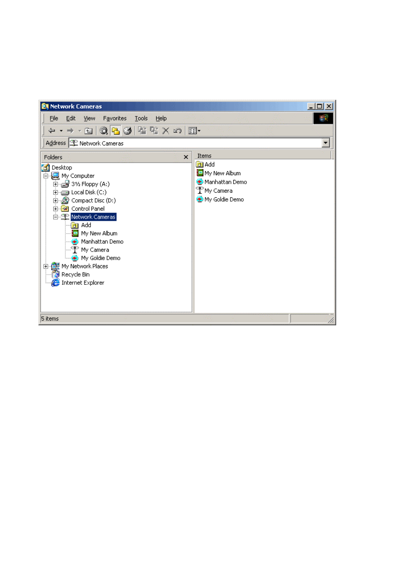Select My Camera icon in Items list
The width and height of the screenshot is (407, 576).
(x=199, y=191)
